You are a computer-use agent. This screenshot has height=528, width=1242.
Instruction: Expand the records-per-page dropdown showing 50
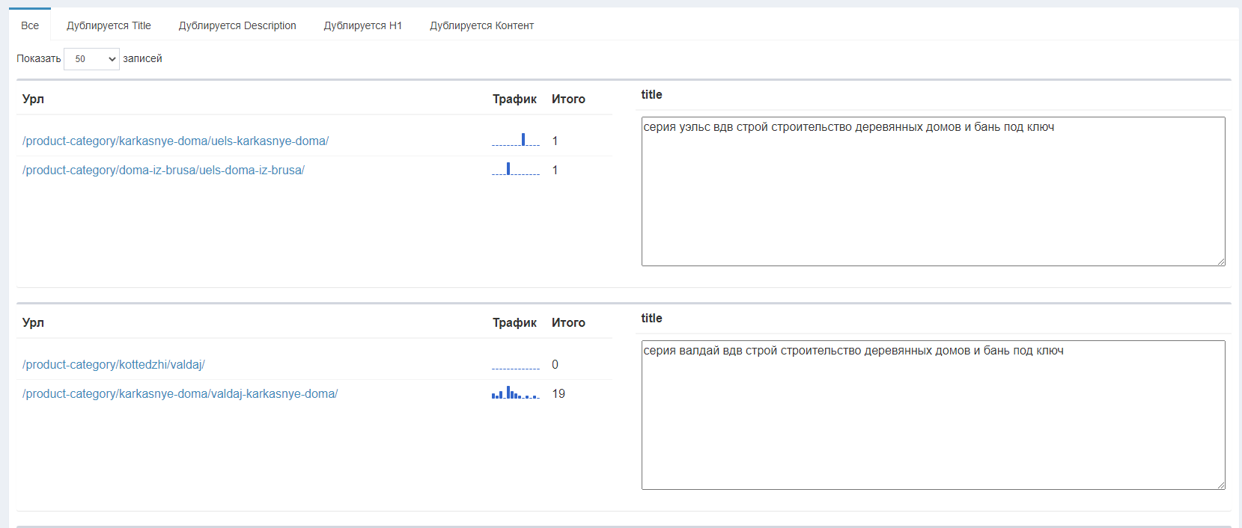(x=91, y=59)
